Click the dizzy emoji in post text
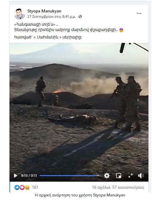Image resolution: width=152 pixels, height=200 pixels. (x=121, y=30)
